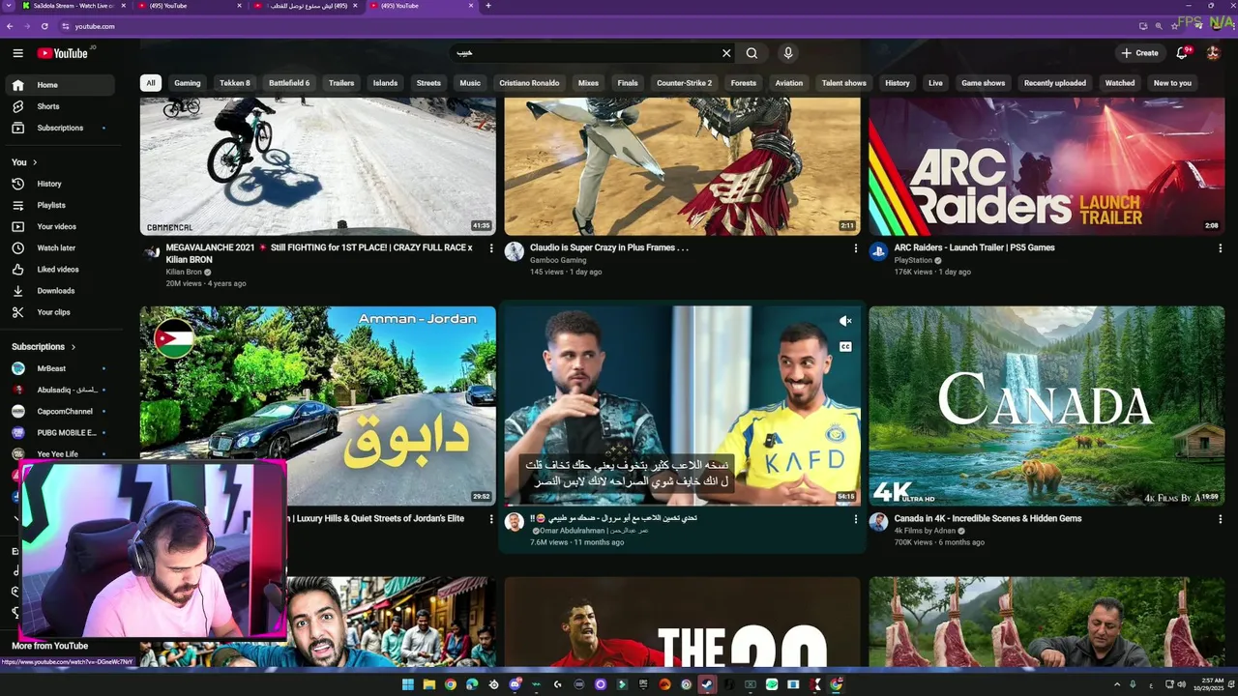This screenshot has width=1238, height=696.
Task: Click Kilian Bron channel name
Action: pyautogui.click(x=184, y=272)
